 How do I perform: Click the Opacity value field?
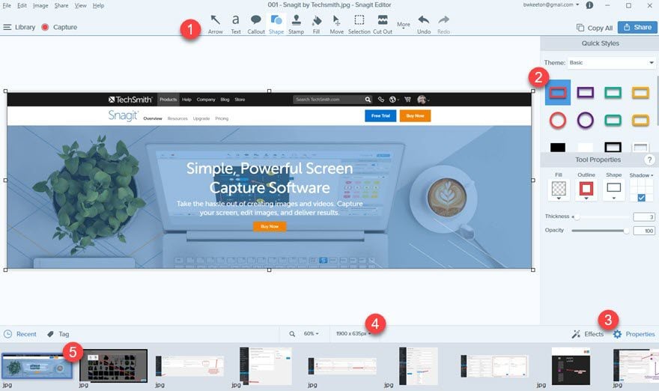click(644, 231)
